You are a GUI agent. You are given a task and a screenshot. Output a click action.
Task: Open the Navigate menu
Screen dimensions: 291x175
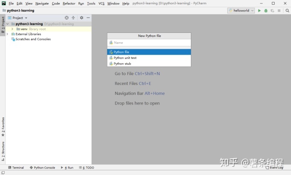click(x=42, y=3)
